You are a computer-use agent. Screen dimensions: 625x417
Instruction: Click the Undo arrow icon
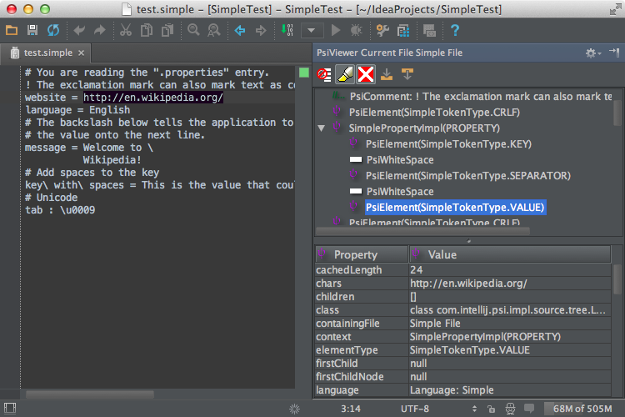click(80, 31)
